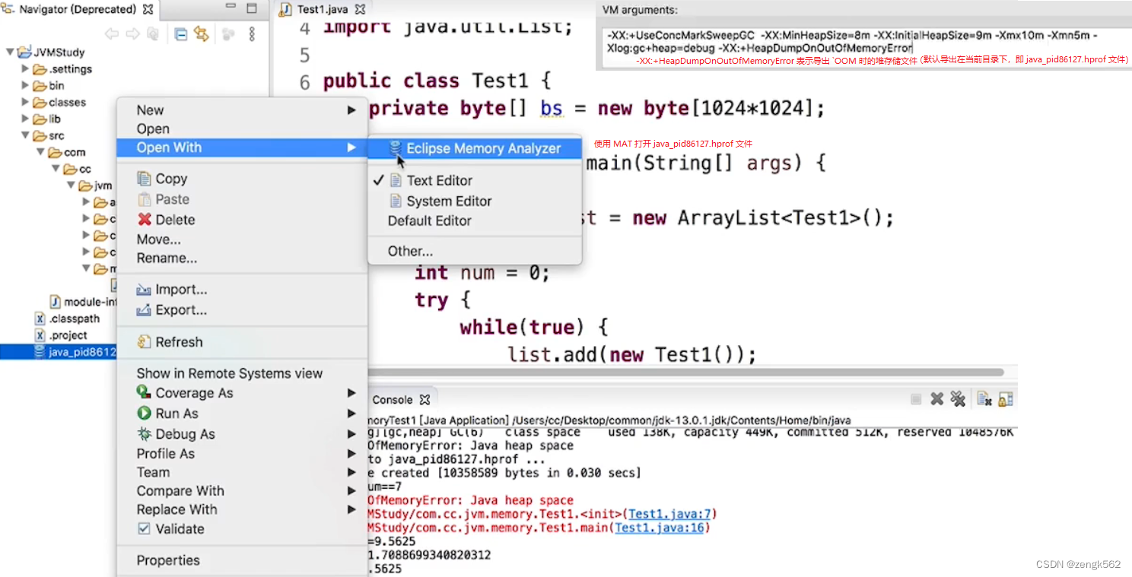
Task: Expand the bin folder
Action: coord(25,86)
